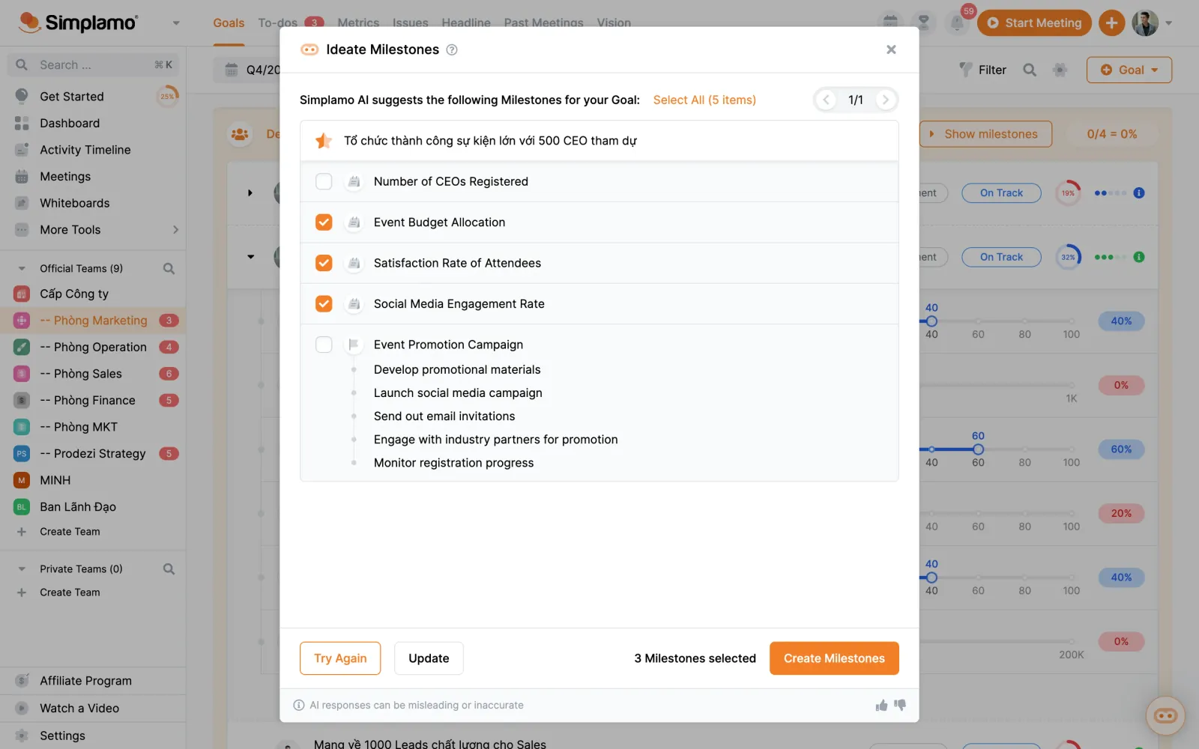Click Update button
The width and height of the screenshot is (1199, 749).
(x=429, y=658)
